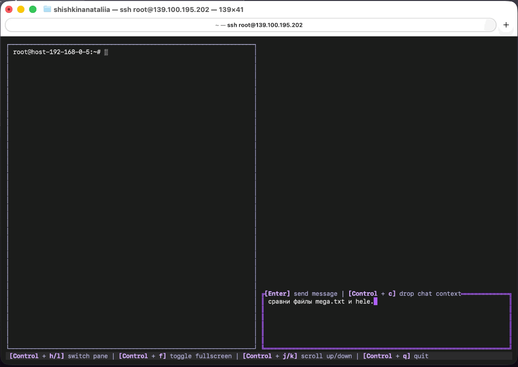Zoom the window using green button
518x367 pixels.
[33, 9]
